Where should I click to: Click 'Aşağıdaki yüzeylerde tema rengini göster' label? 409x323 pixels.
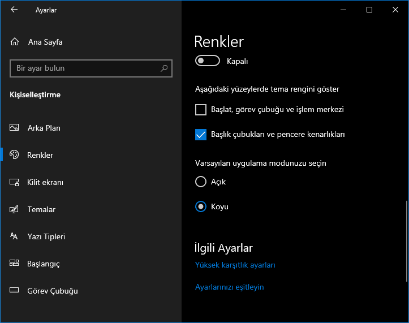[x=267, y=89]
